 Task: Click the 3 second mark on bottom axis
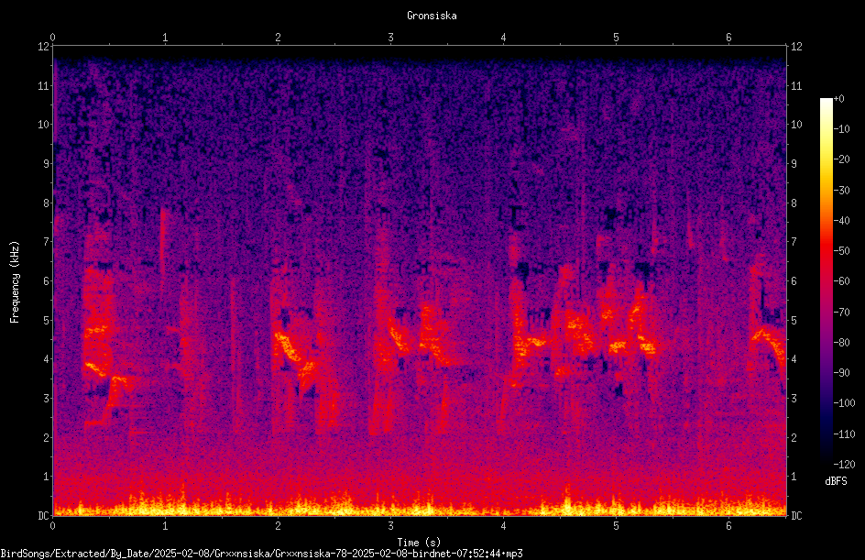tap(390, 526)
